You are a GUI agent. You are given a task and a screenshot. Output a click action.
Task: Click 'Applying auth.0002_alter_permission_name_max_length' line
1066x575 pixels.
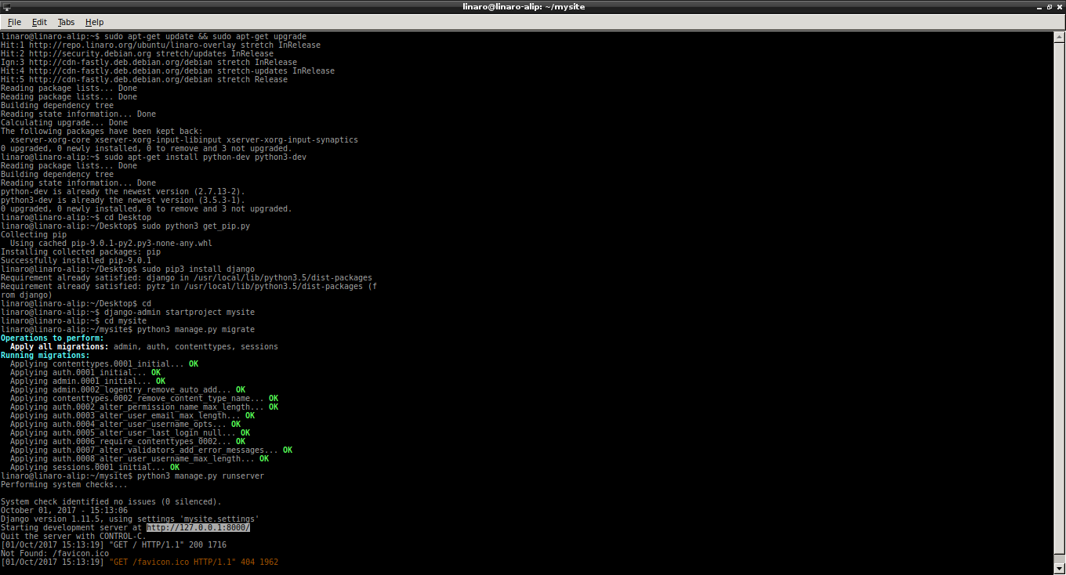coord(144,407)
